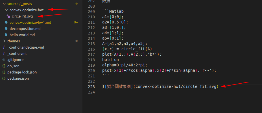This screenshot has height=113, width=262.
Task: Click JSON braces icon of package.json
Action: pos(4,79)
